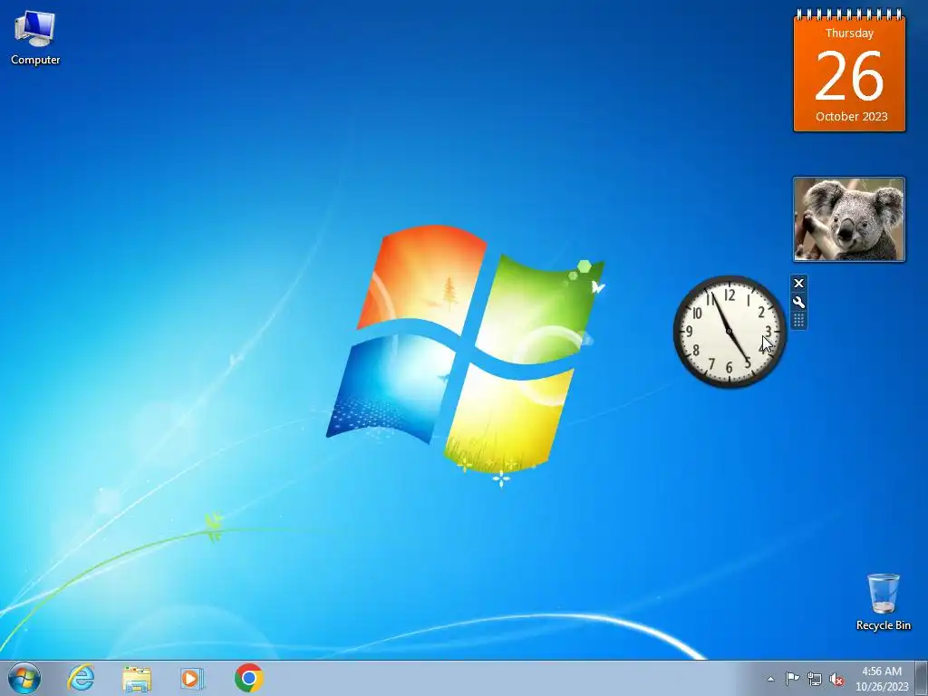This screenshot has height=696, width=928.
Task: Select the Recycle Bin desktop icon
Action: [x=883, y=602]
